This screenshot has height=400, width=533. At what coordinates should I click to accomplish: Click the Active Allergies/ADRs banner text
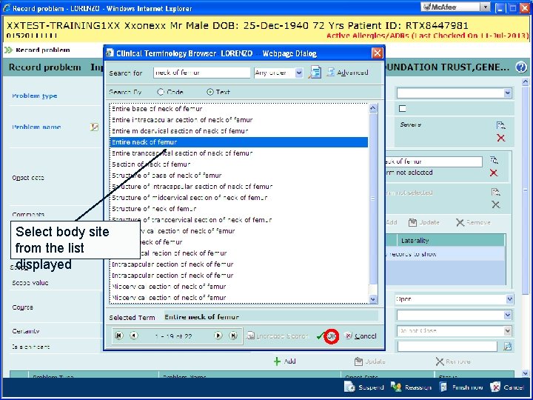click(x=428, y=36)
